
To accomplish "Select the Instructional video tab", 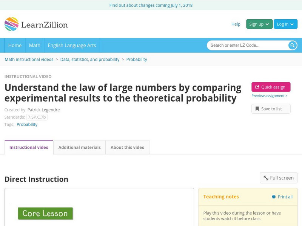I will click(28, 147).
